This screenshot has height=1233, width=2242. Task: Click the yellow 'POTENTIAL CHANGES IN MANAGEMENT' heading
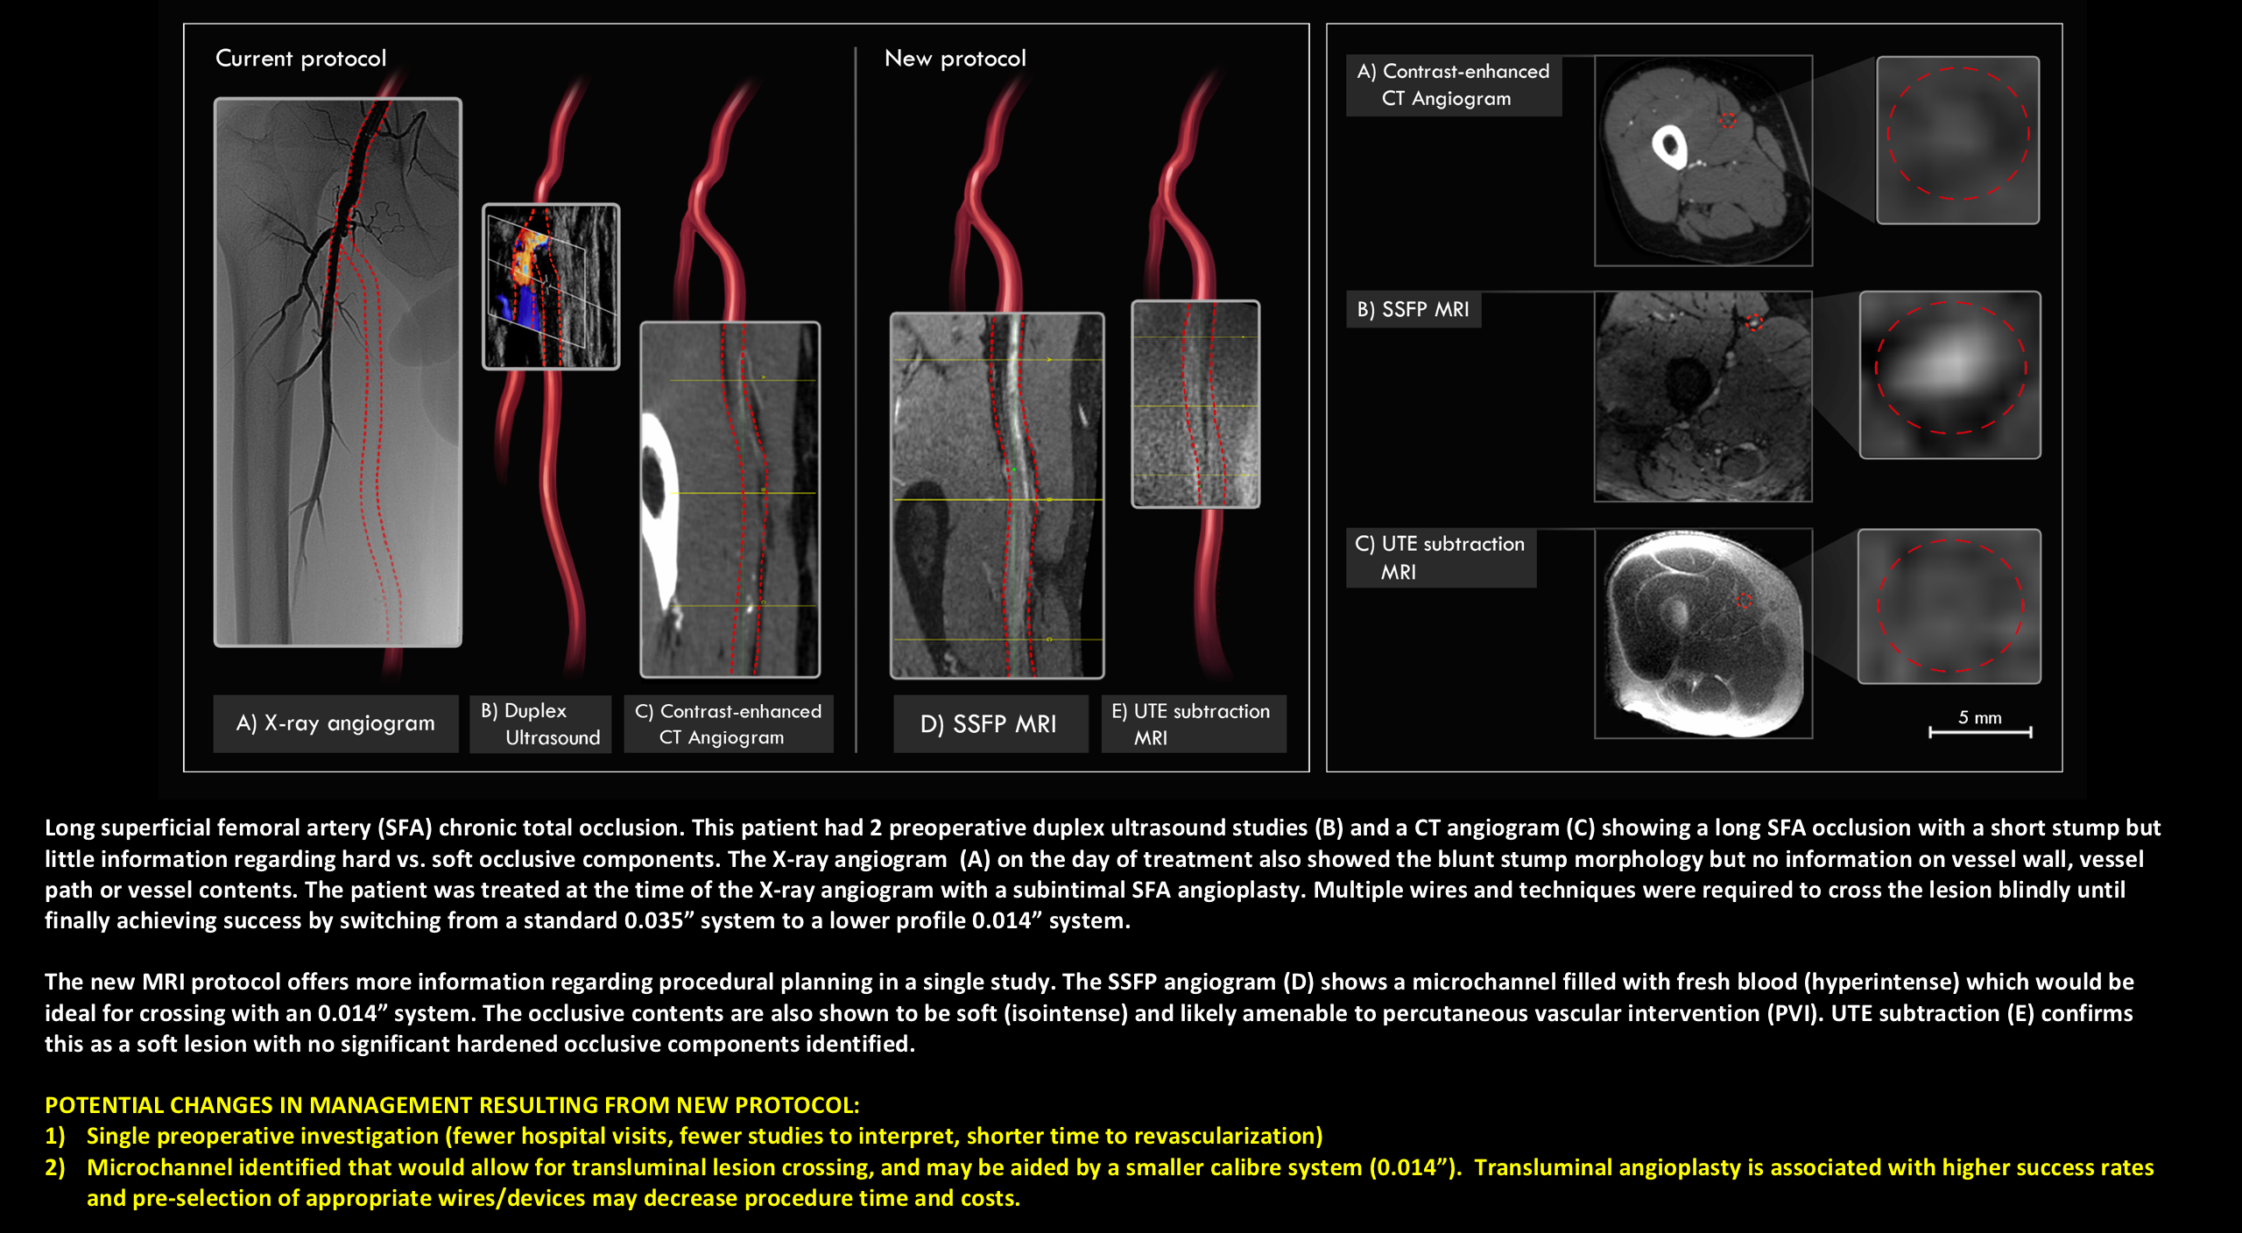coord(452,1105)
